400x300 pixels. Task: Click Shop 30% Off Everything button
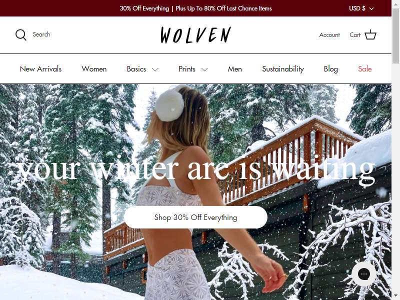tap(195, 217)
